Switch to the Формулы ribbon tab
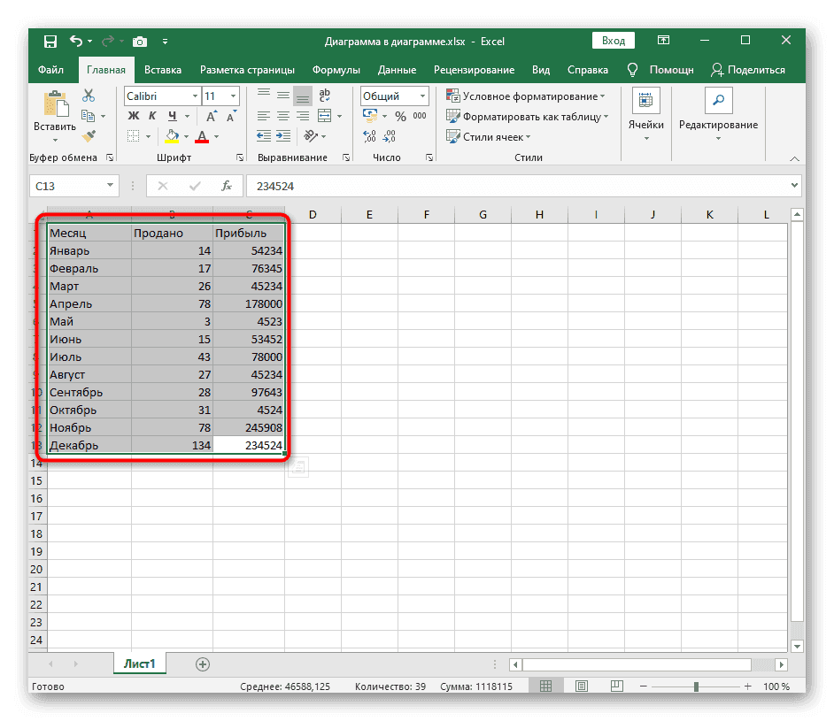Image resolution: width=834 pixels, height=721 pixels. tap(336, 70)
